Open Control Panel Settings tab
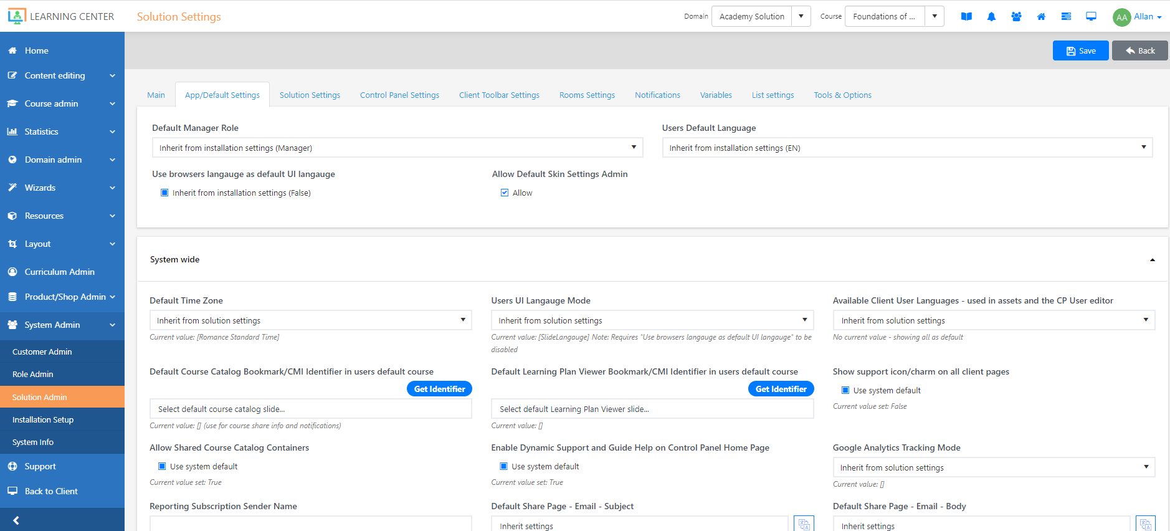The image size is (1170, 531). (399, 95)
